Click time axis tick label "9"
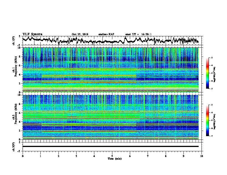This screenshot has height=175, width=227. coord(183,156)
